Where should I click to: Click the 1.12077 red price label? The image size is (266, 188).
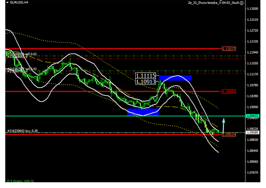(229, 49)
